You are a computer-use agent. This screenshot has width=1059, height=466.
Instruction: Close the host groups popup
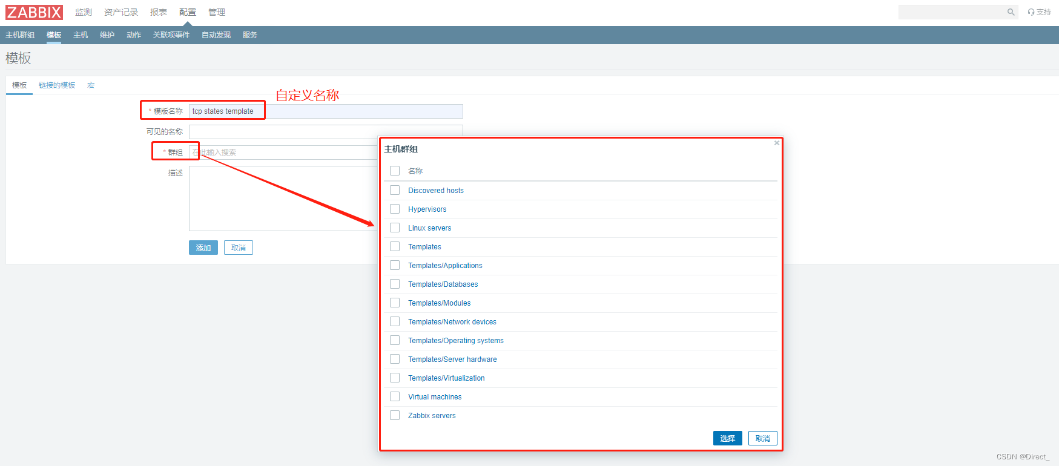click(777, 143)
